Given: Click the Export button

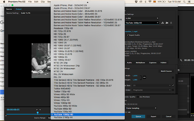Looking at the screenshot, I should pos(153,116).
